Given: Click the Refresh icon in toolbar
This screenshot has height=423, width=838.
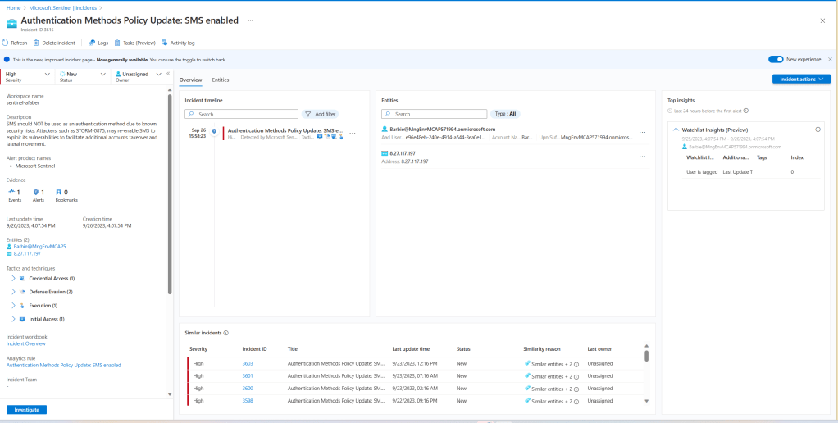Looking at the screenshot, I should point(7,43).
